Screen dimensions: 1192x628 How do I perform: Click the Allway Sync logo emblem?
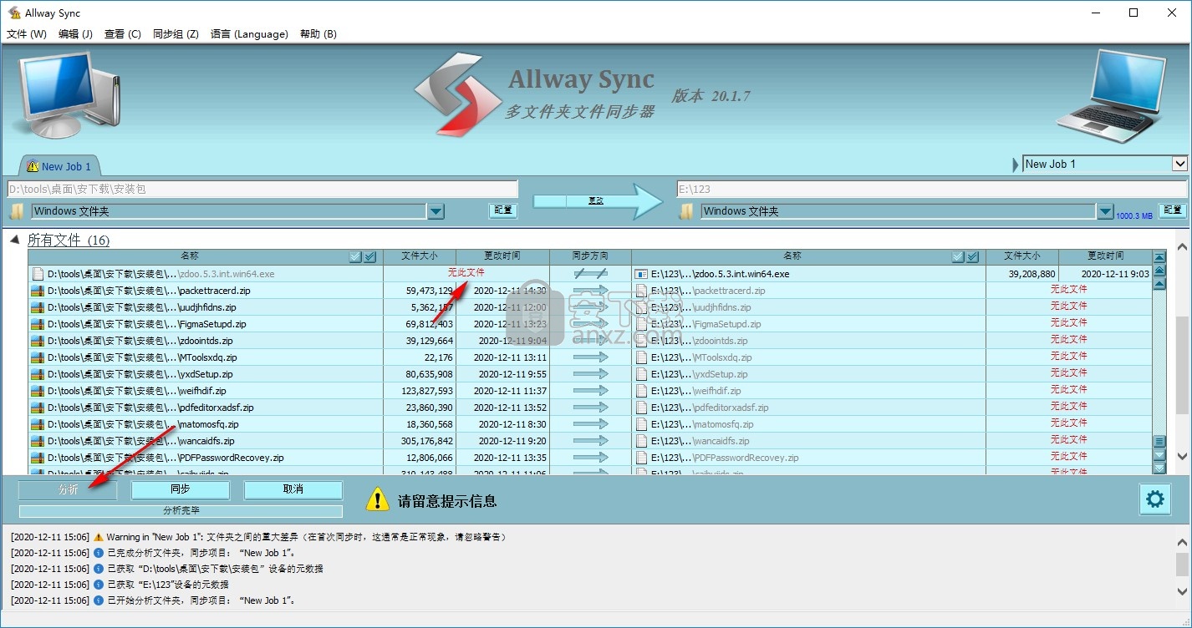pos(457,94)
